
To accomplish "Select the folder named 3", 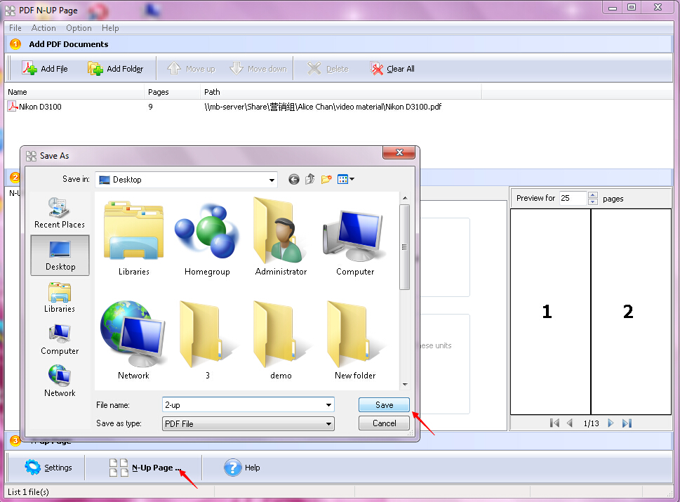I will 207,340.
